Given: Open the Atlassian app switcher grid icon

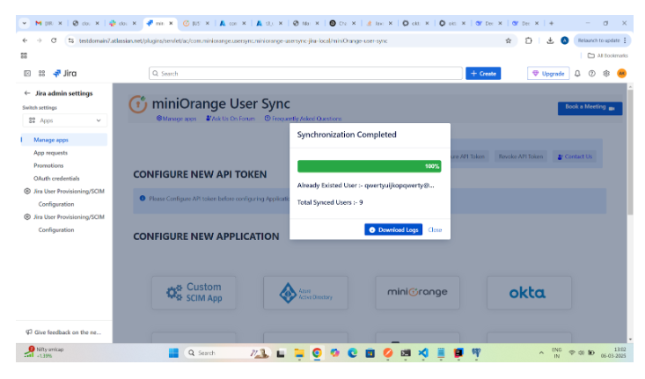Looking at the screenshot, I should point(41,73).
